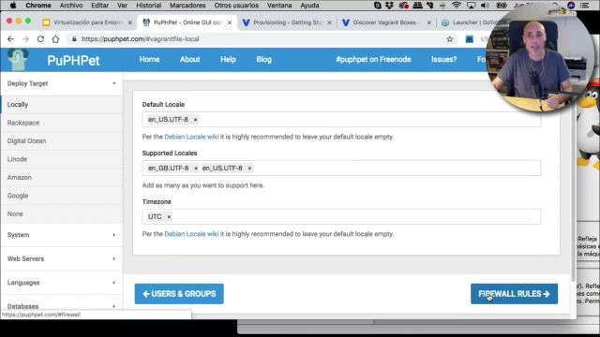Click the browser forward arrow
Viewport: 600px width, 337px height.
[25, 39]
